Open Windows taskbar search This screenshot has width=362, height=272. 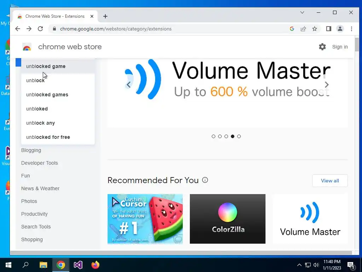pyautogui.click(x=25, y=265)
